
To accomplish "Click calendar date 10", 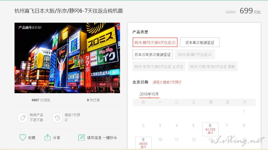I will pyautogui.click(x=160, y=140).
